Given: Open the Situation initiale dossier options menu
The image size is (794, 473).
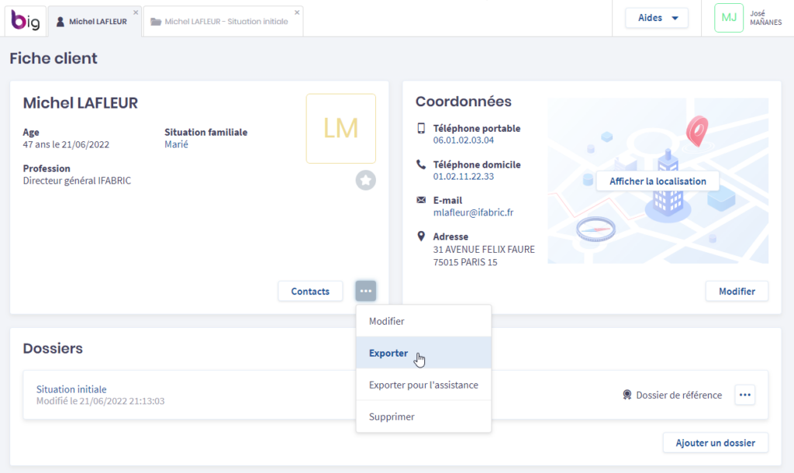Looking at the screenshot, I should coord(744,395).
